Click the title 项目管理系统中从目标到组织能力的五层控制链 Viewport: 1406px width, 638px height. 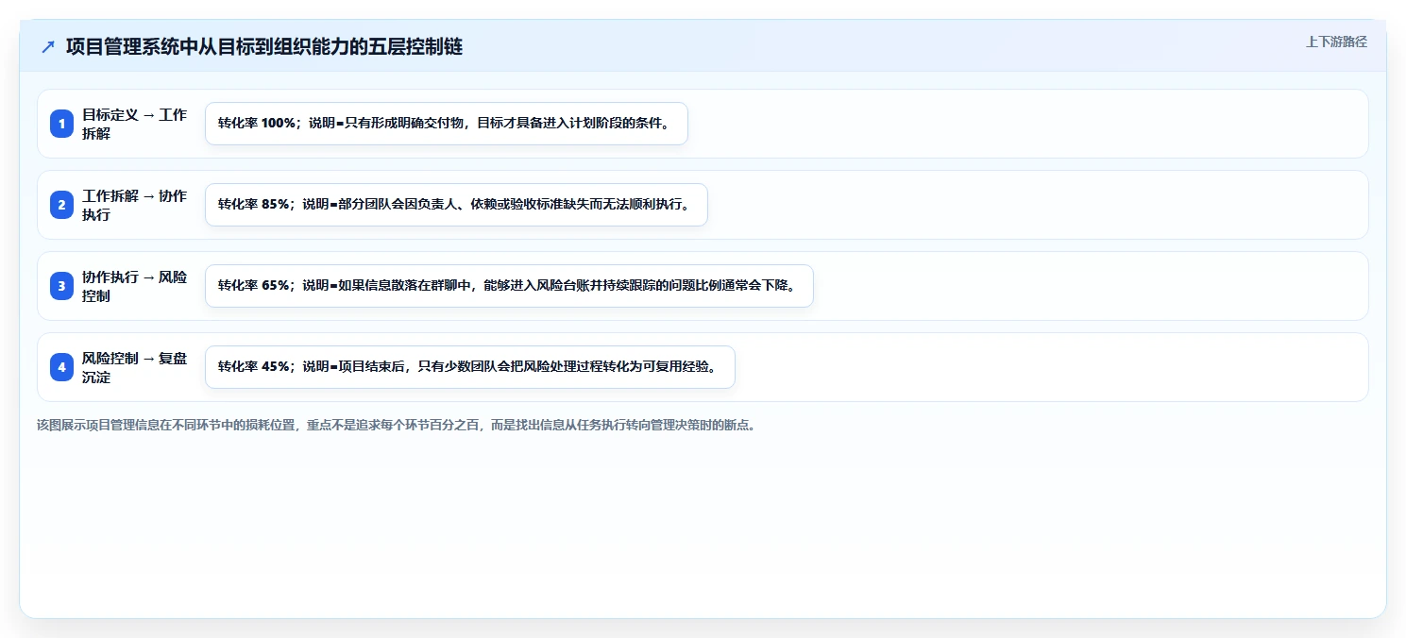[x=264, y=46]
